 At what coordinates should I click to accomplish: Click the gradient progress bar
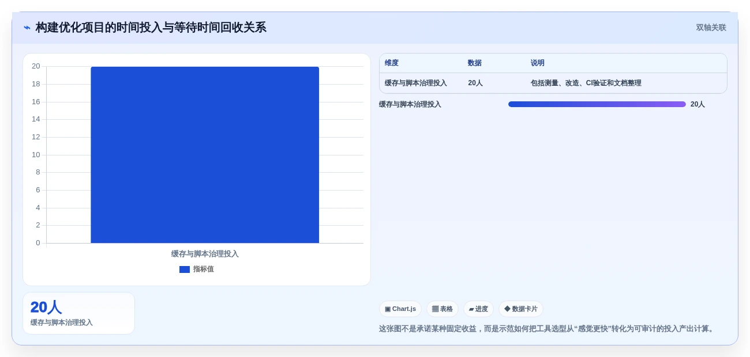[x=597, y=104]
